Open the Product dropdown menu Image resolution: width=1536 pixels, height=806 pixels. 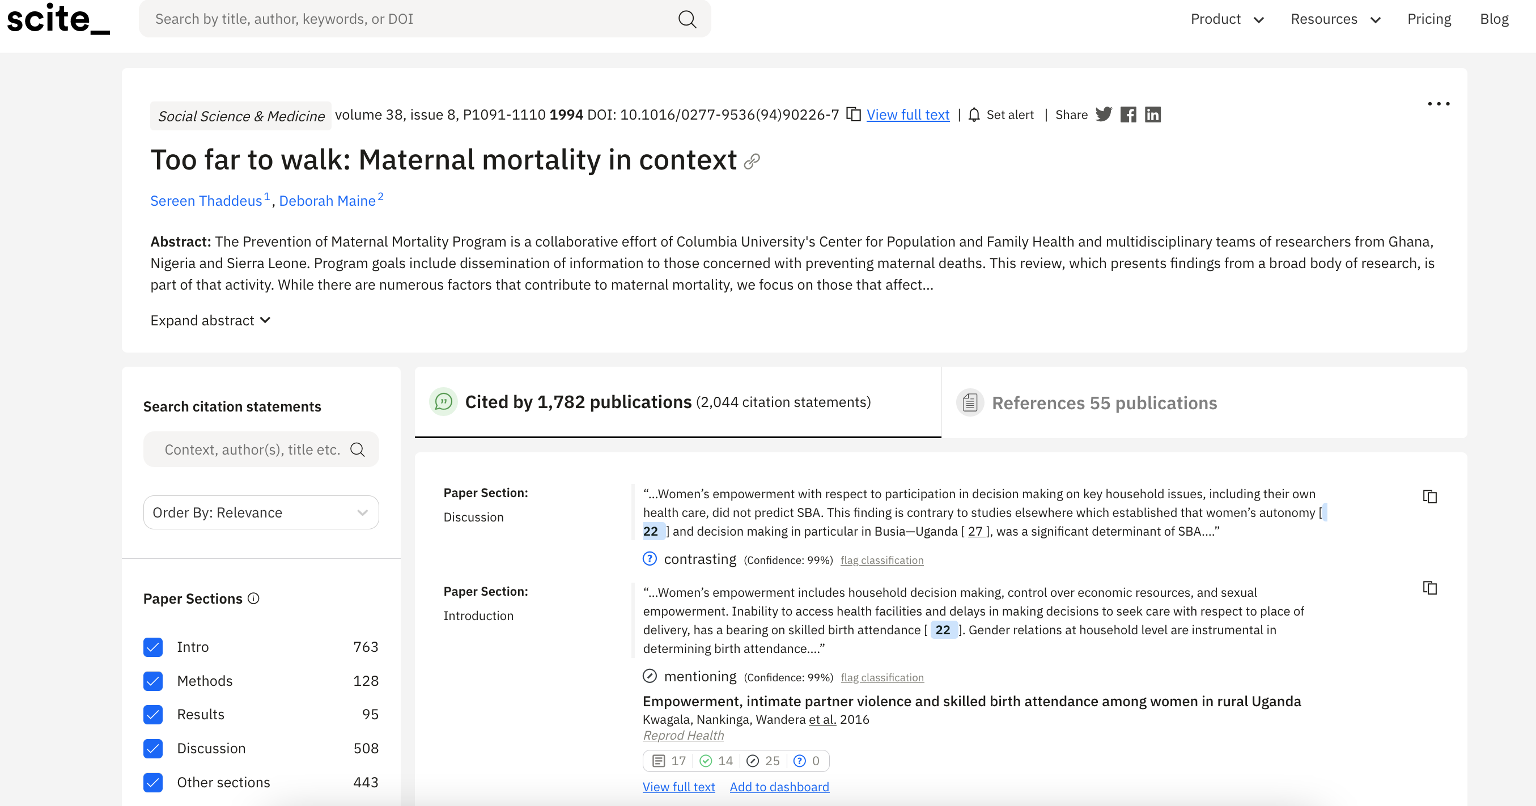(1227, 19)
